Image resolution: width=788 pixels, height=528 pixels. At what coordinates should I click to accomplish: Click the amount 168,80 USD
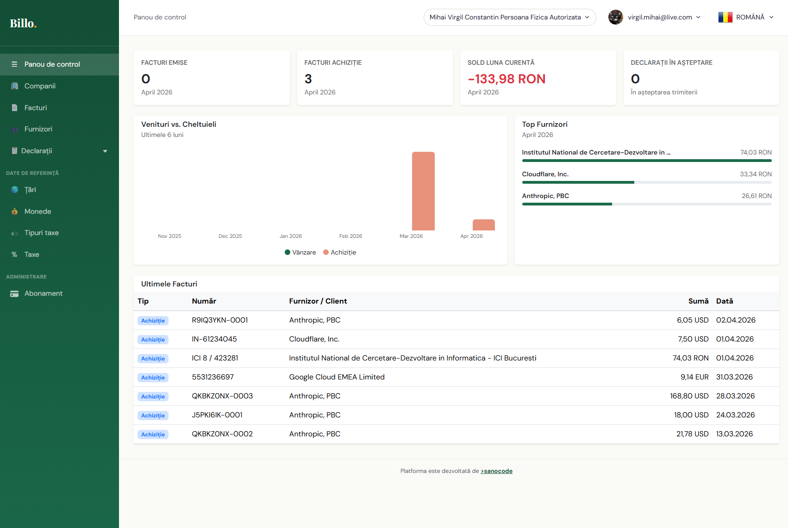tap(689, 396)
